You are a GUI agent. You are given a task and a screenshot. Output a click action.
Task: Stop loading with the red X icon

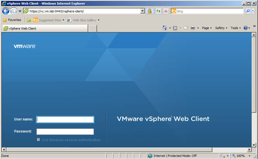click(166, 11)
